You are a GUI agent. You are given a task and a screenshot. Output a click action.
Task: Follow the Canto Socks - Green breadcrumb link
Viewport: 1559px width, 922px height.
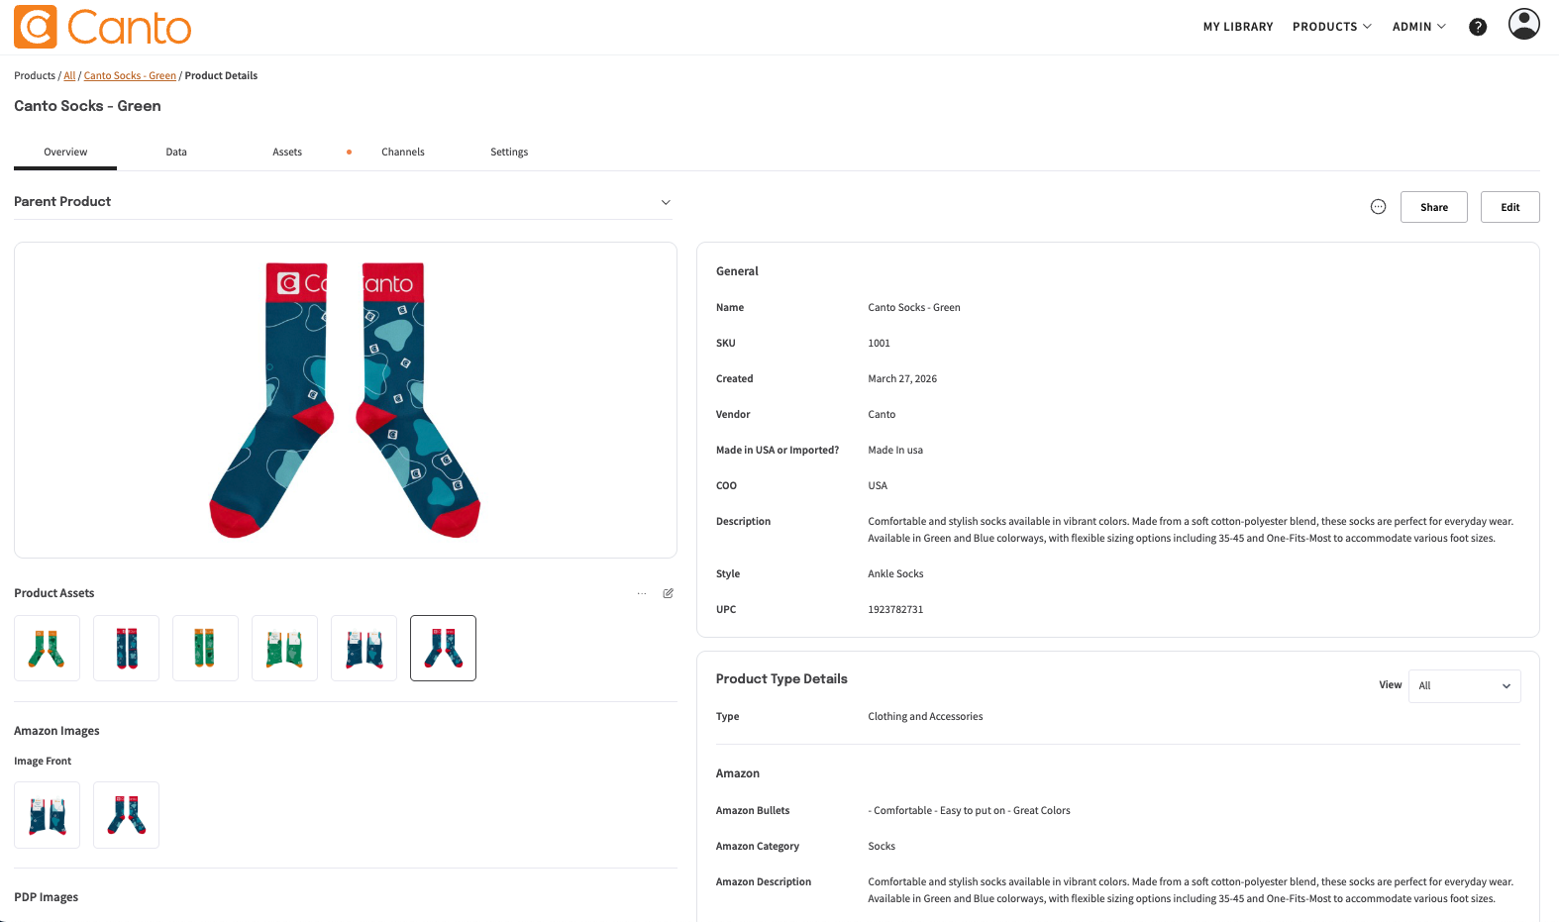[130, 75]
